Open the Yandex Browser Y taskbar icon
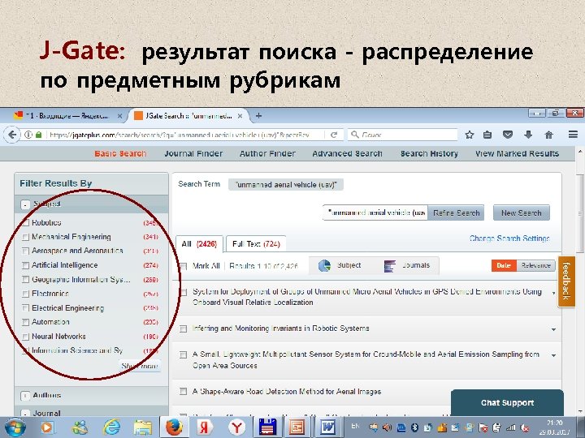Image resolution: width=585 pixels, height=438 pixels. [x=236, y=427]
